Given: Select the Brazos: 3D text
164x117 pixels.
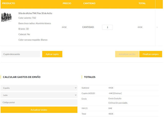Looking at the screenshot, I should 24,29.
